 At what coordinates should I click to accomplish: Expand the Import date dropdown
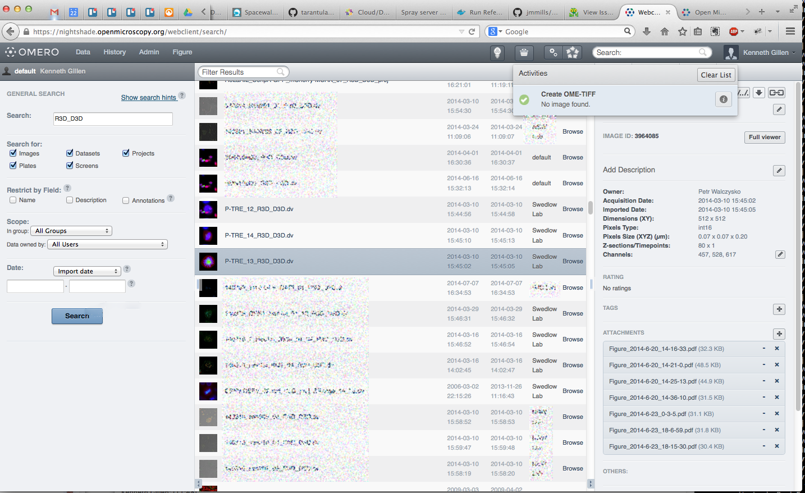(x=87, y=271)
